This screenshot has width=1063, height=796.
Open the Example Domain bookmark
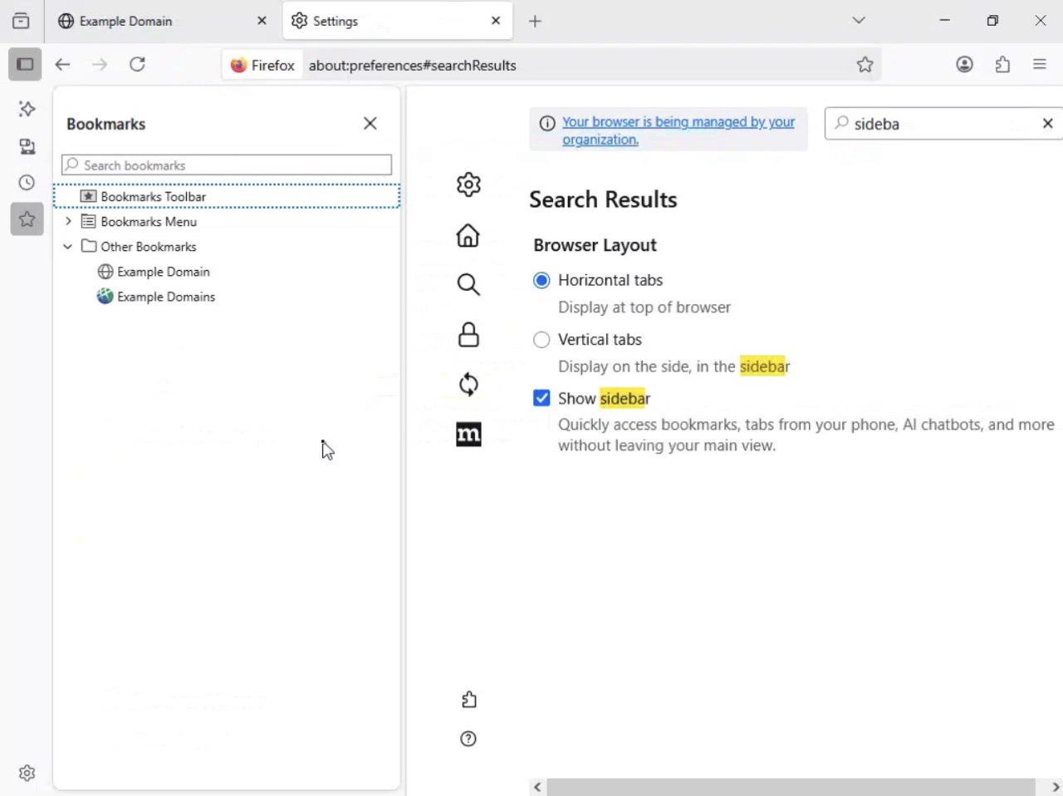click(x=227, y=272)
